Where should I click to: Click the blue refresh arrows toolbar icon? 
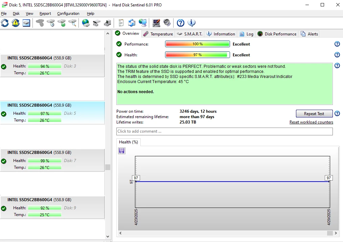pyautogui.click(x=5, y=23)
